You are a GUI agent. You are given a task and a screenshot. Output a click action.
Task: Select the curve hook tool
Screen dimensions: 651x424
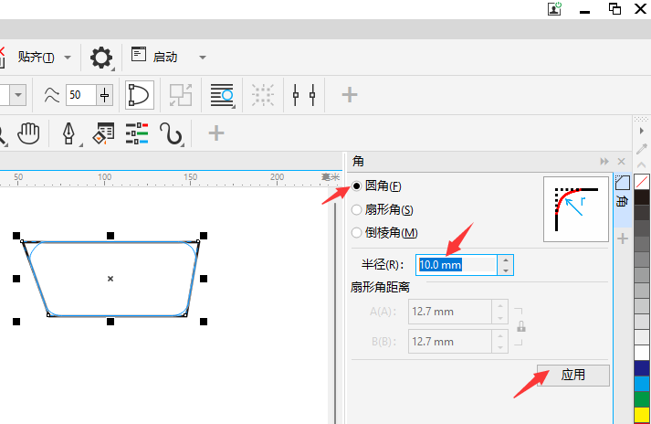(x=171, y=133)
